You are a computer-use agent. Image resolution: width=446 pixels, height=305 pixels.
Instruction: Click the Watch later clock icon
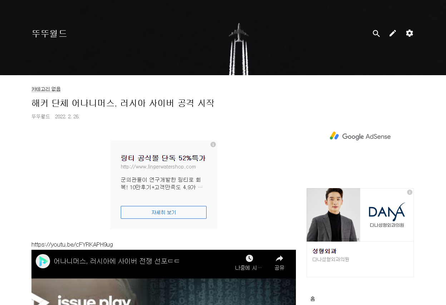249,258
